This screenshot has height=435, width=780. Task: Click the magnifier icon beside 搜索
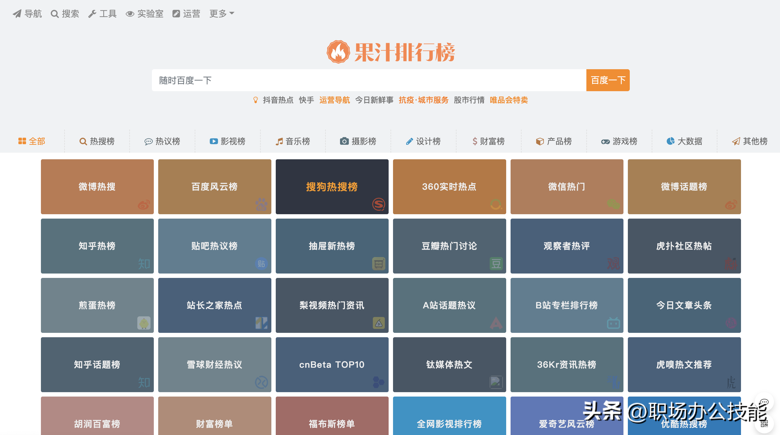pos(54,14)
